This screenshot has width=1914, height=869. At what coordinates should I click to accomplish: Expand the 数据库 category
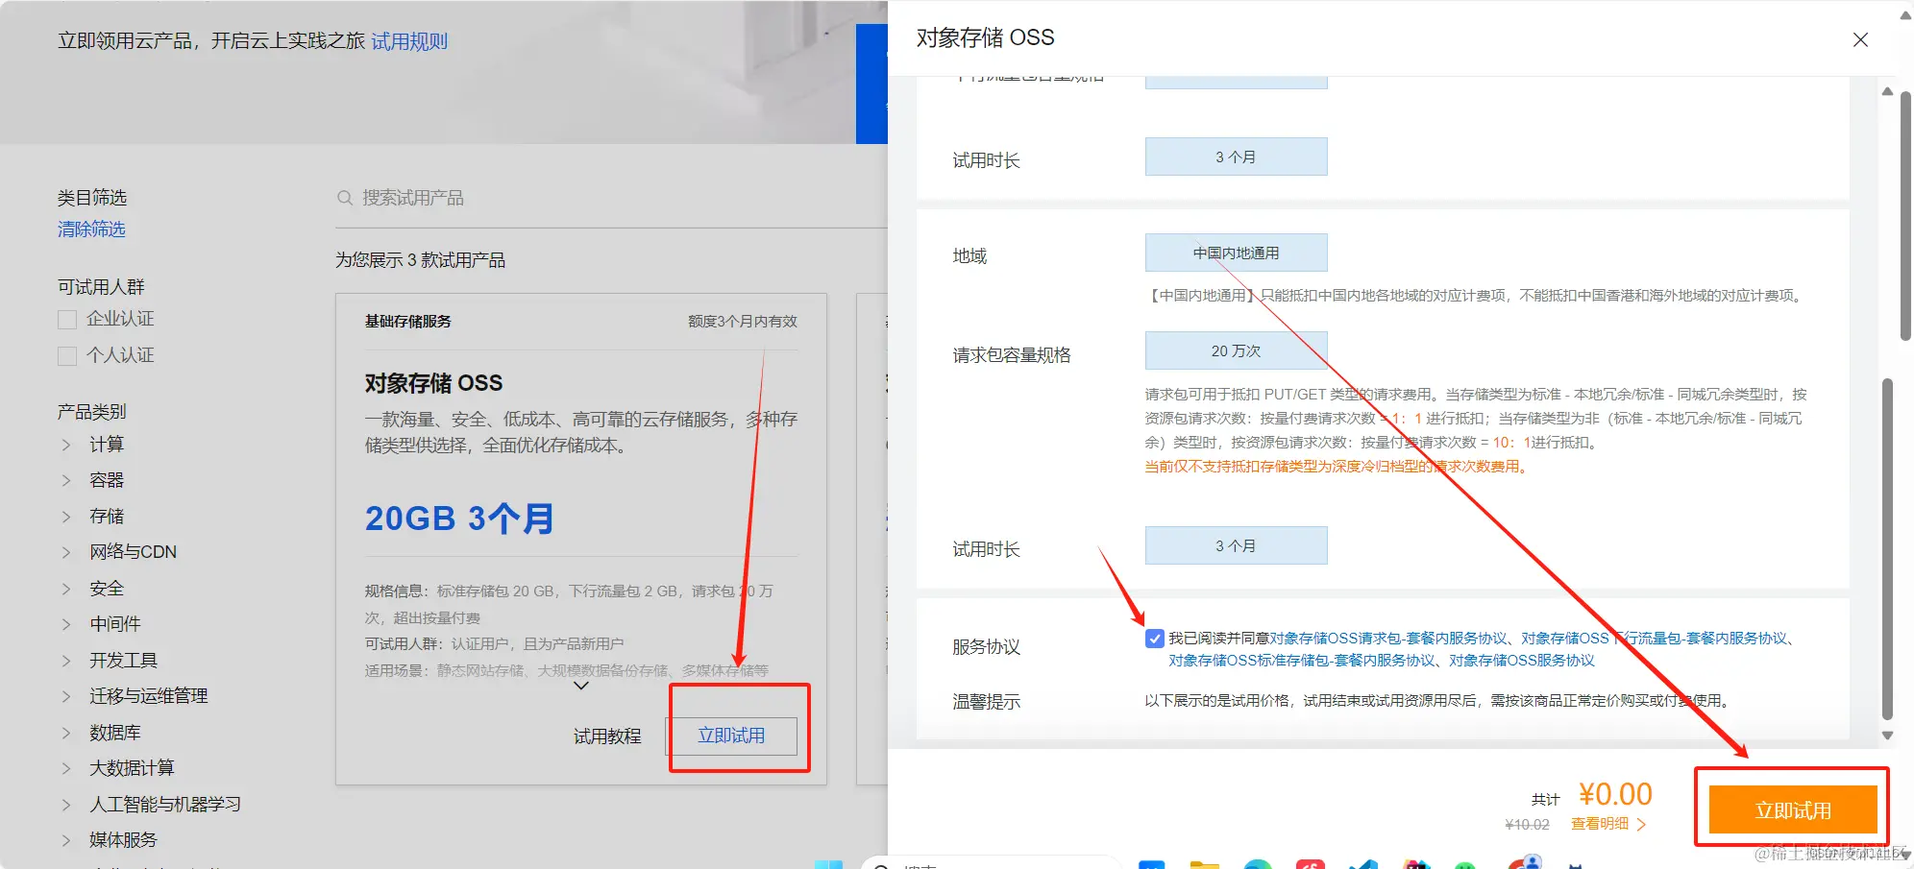coord(66,733)
